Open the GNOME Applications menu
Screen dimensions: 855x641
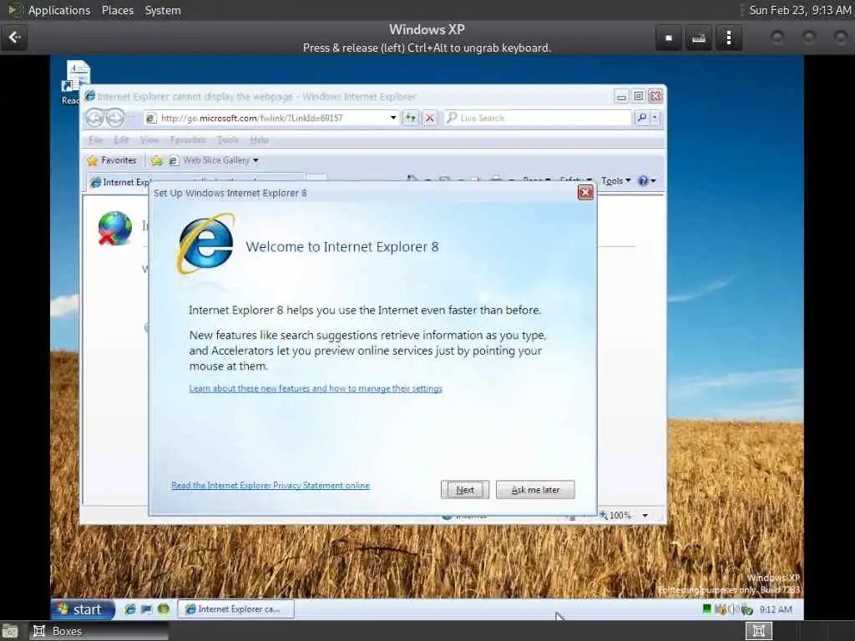pos(59,10)
